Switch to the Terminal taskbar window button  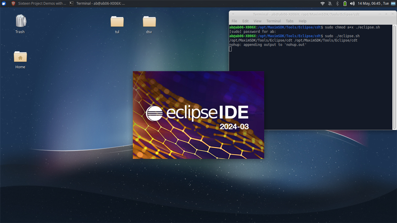[x=97, y=3]
